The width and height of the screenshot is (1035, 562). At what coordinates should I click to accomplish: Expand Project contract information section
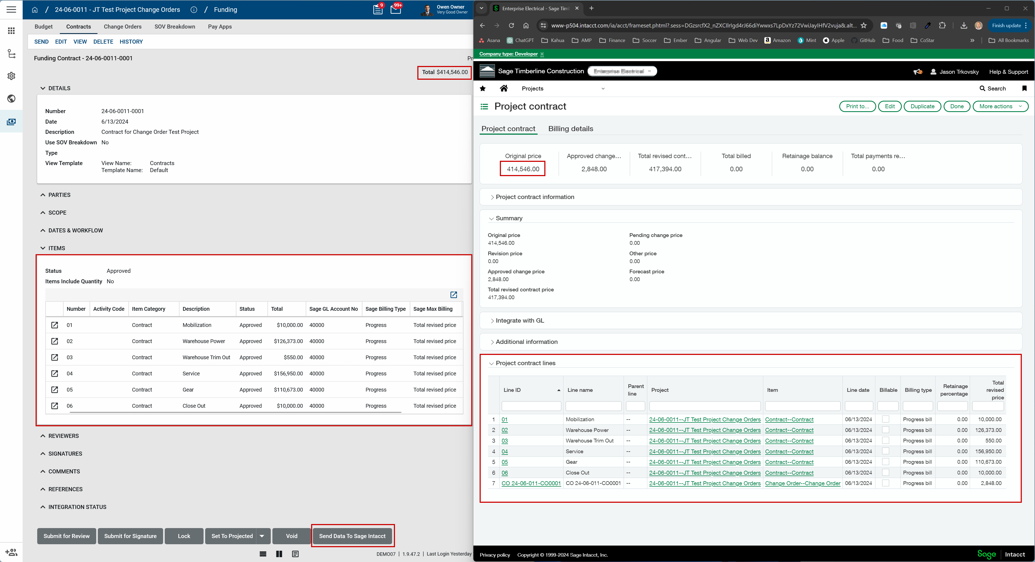[534, 197]
